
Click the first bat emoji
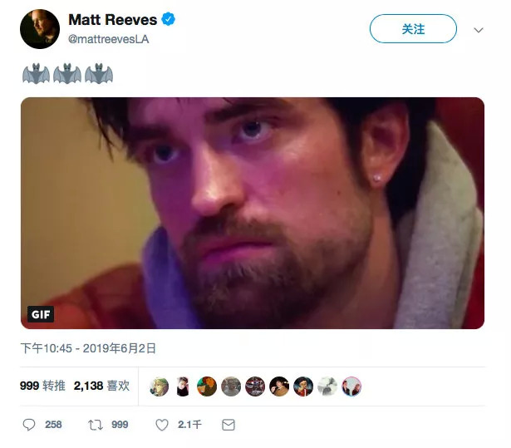37,74
